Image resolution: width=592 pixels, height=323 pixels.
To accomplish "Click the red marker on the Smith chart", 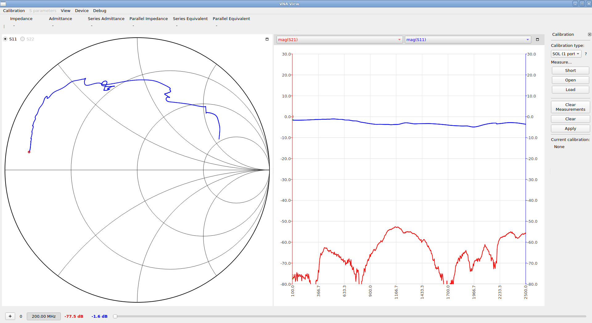I will pos(29,152).
